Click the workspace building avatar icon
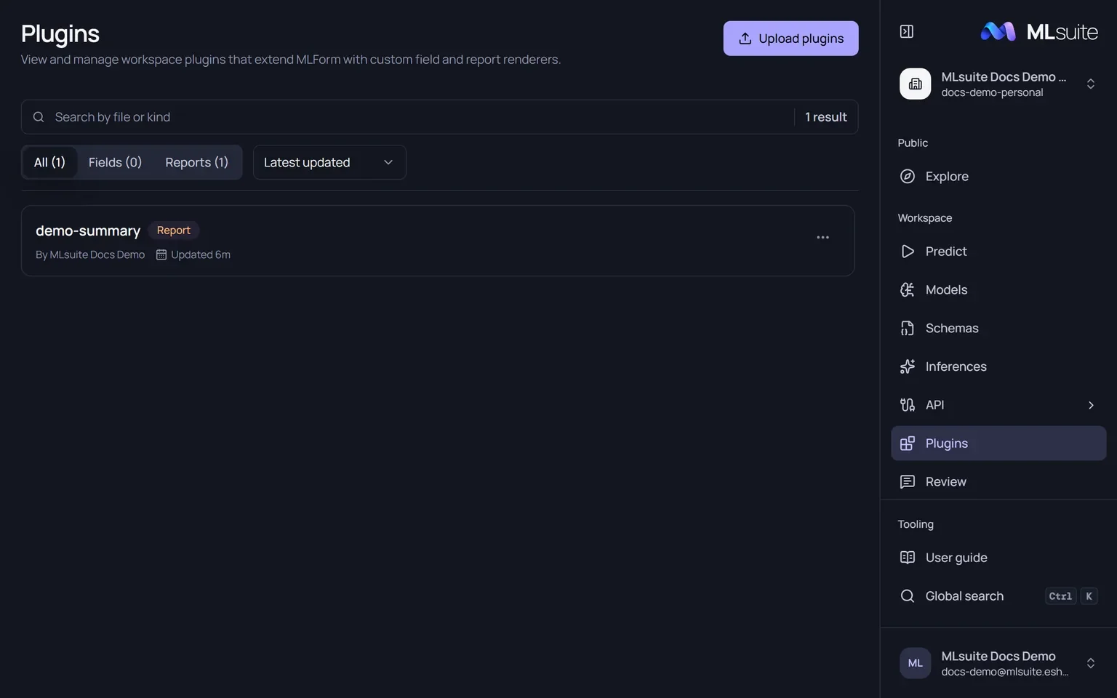This screenshot has height=698, width=1117. (916, 84)
